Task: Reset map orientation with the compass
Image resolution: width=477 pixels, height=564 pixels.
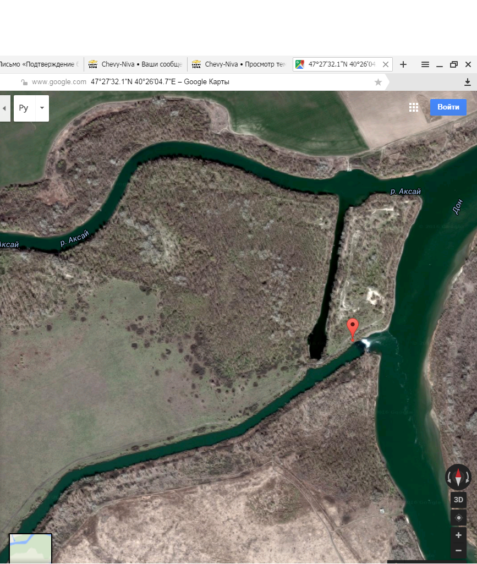Action: point(458,477)
